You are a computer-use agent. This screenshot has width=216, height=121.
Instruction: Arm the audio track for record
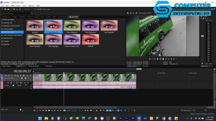[11, 83]
